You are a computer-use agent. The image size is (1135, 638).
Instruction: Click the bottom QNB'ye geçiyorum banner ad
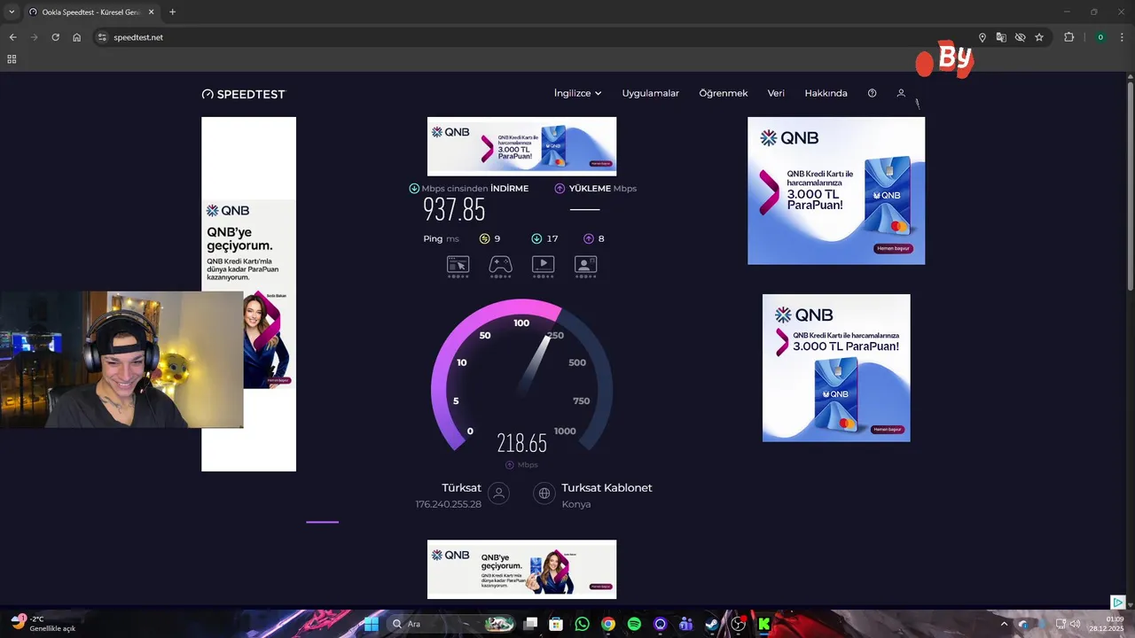pos(521,569)
